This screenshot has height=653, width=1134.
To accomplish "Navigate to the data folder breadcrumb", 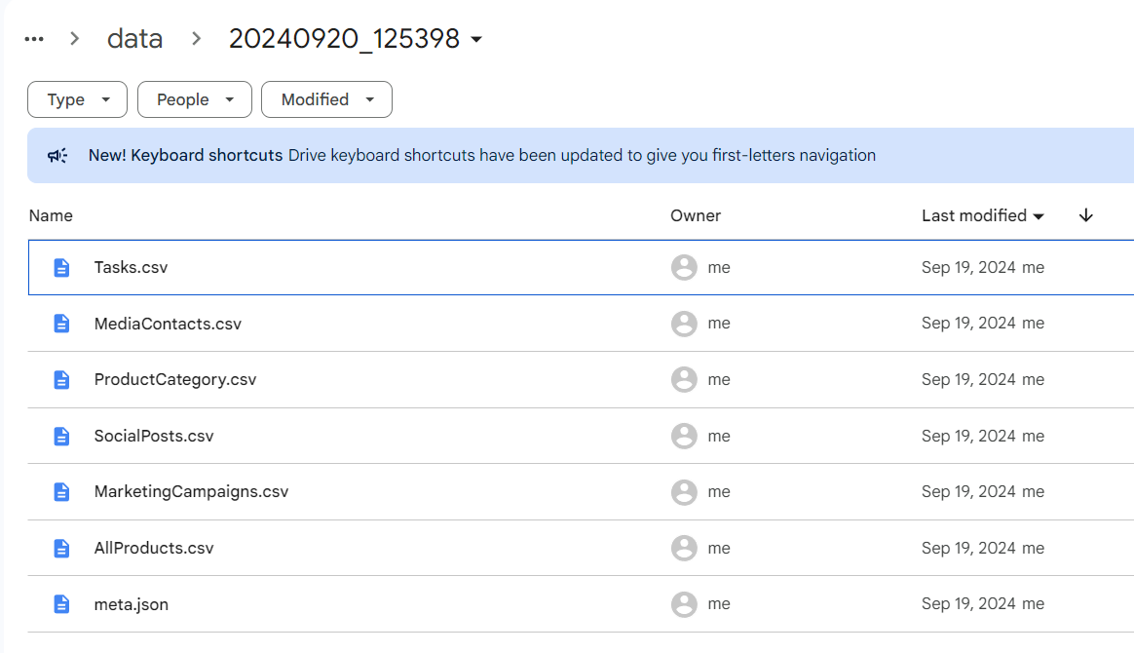I will [x=134, y=39].
